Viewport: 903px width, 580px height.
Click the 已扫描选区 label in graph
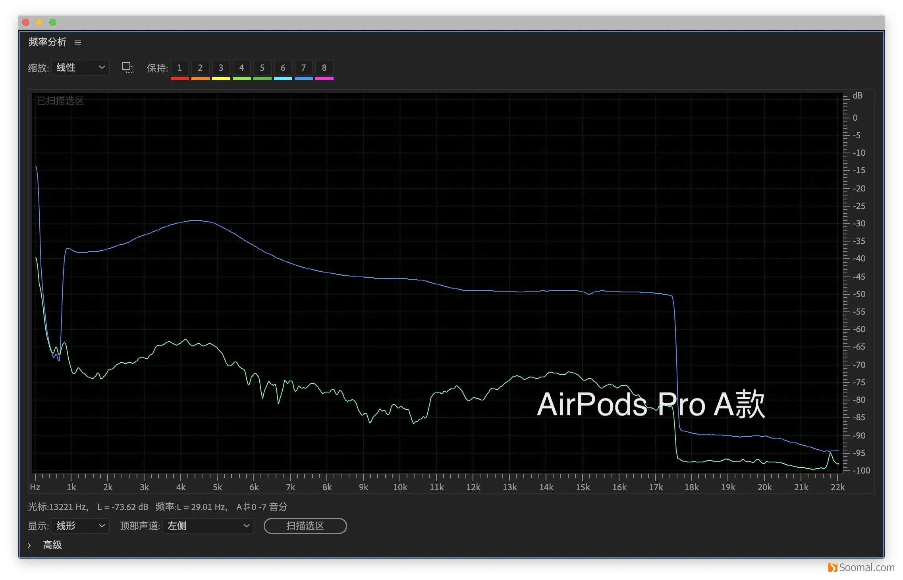tap(60, 101)
